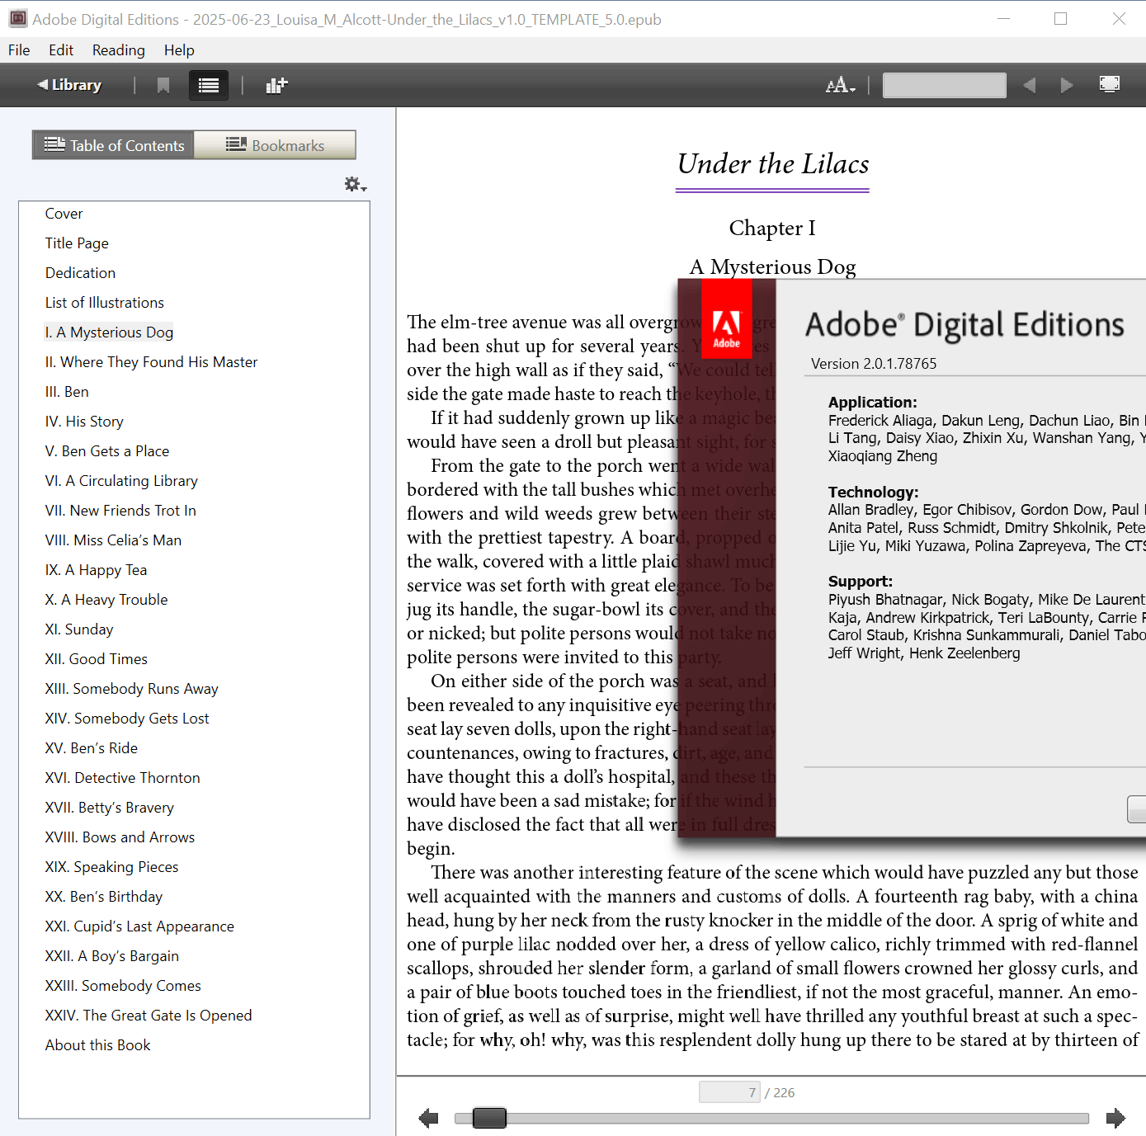Select the Table of Contents tab
Image resolution: width=1146 pixels, height=1136 pixels.
coord(114,145)
